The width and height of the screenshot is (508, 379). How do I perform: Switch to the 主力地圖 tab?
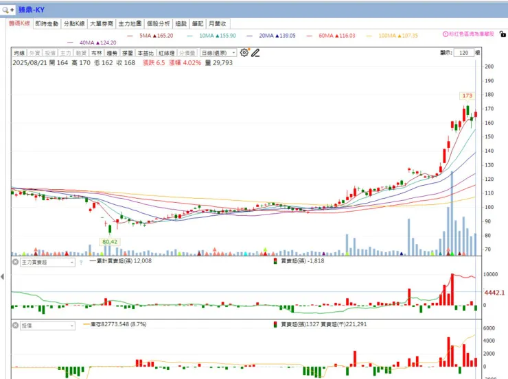[x=130, y=23]
